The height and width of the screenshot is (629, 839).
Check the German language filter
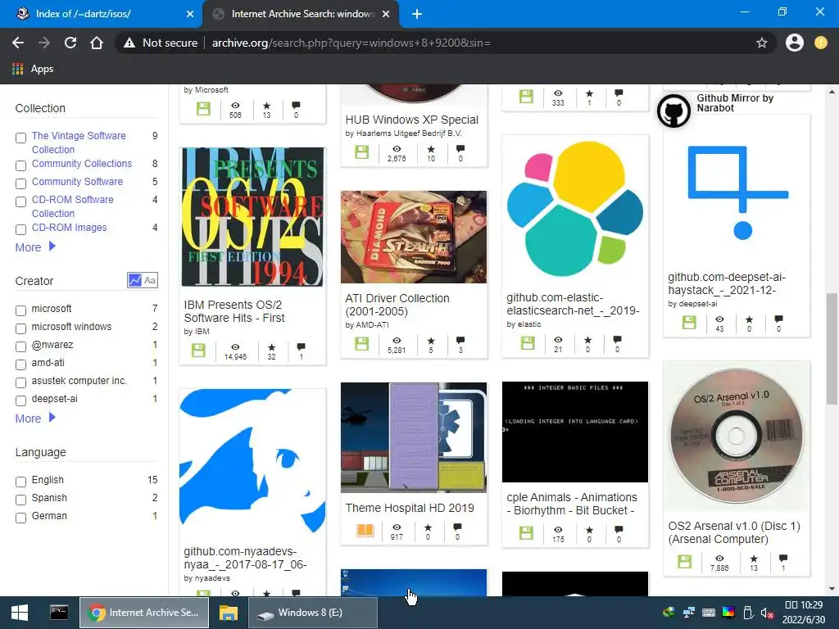coord(20,518)
